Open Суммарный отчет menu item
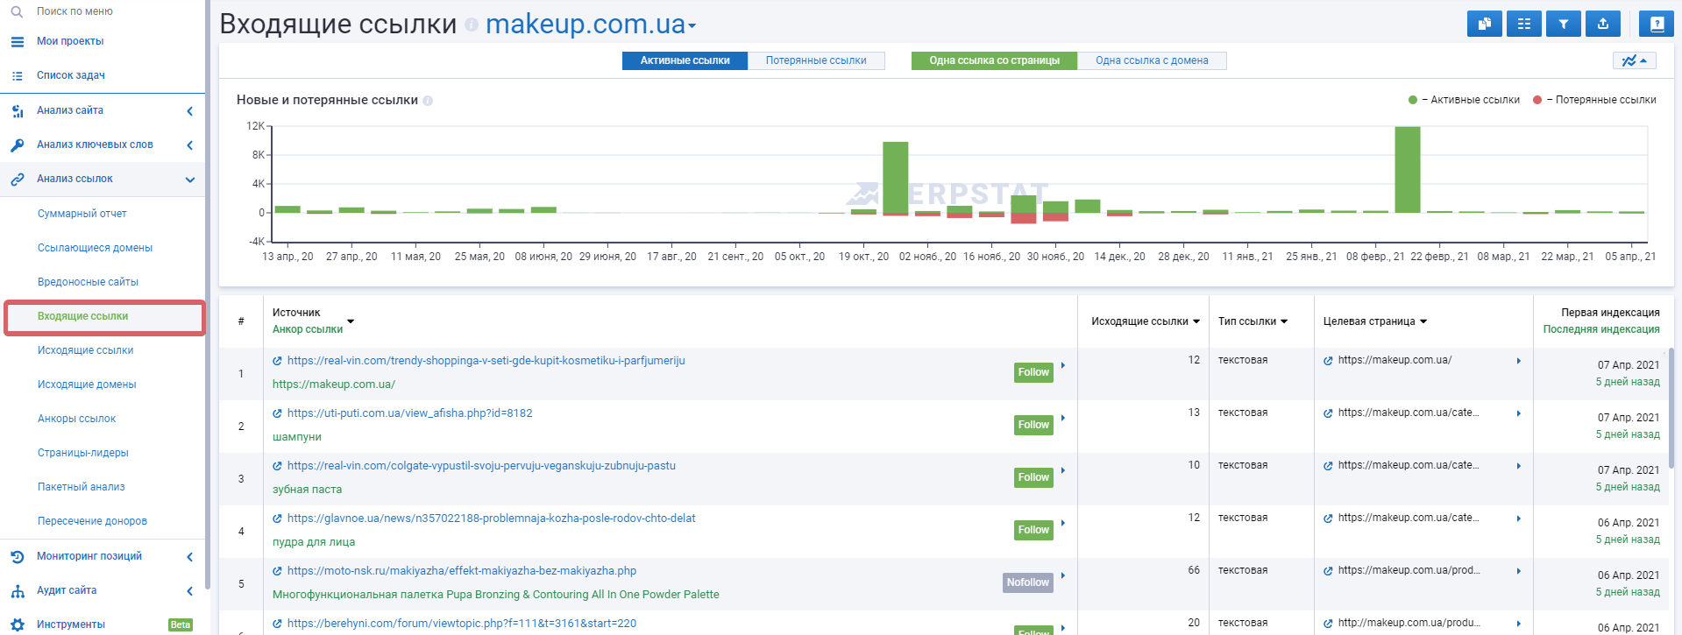 pos(82,214)
